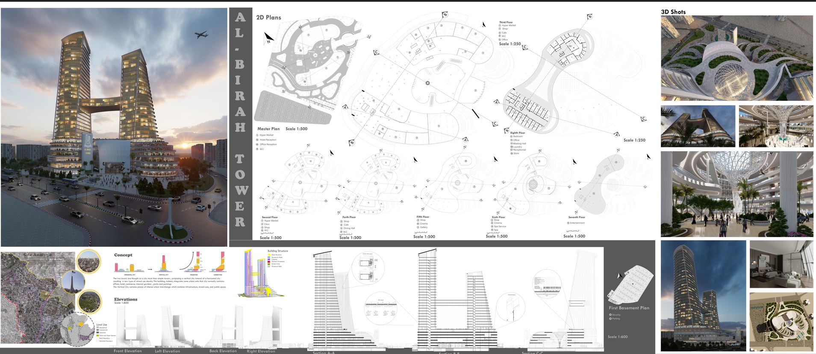Click the dashed circular land use map inset
Viewport: 816px width, 354px height.
click(77, 329)
